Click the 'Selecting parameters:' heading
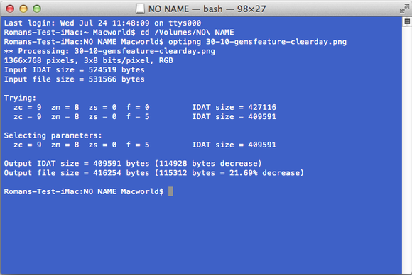This screenshot has width=412, height=275. (x=53, y=135)
